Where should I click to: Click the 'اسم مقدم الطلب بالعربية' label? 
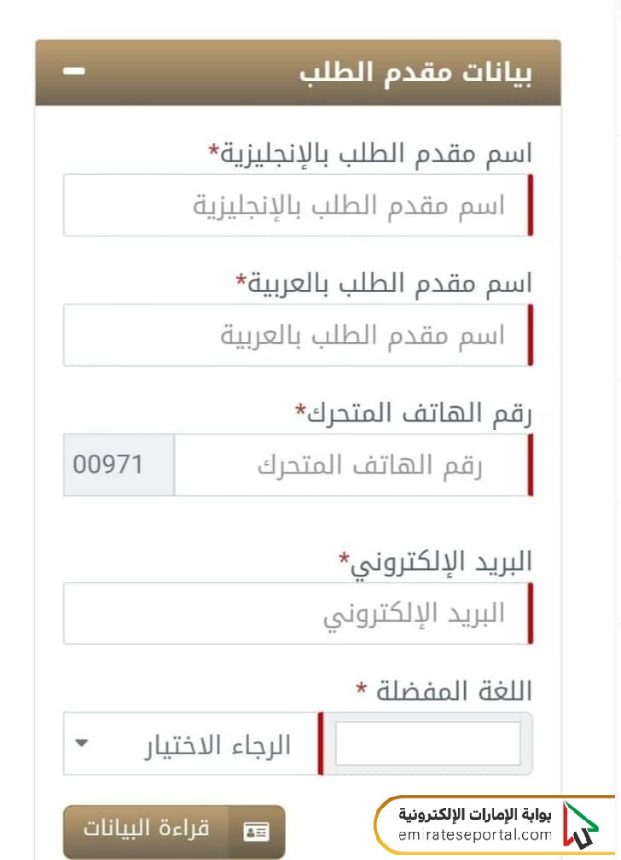point(384,283)
